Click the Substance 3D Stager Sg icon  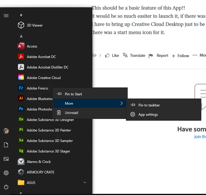(21, 151)
